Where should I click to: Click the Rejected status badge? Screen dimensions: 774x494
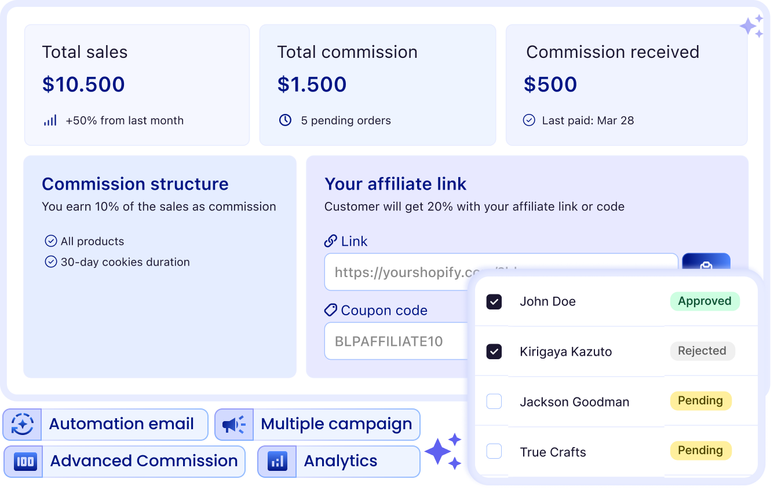point(702,351)
